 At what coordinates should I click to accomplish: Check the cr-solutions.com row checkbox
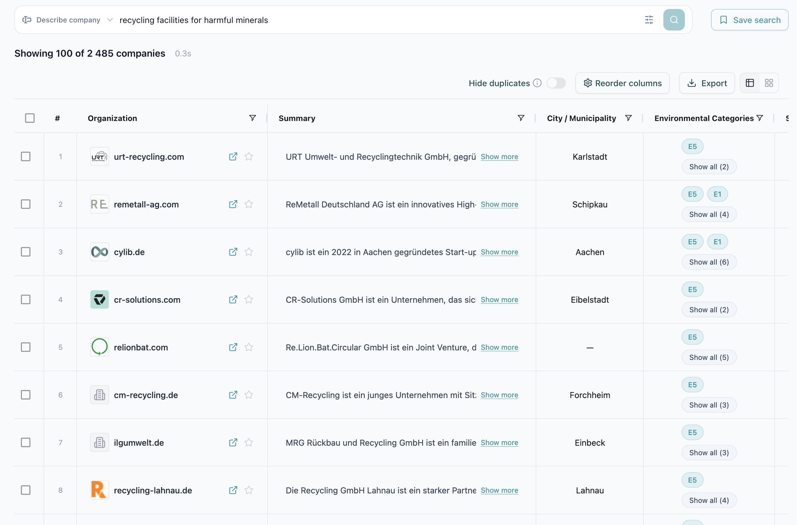point(26,299)
